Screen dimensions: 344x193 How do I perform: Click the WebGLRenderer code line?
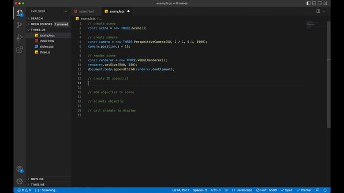coord(127,60)
